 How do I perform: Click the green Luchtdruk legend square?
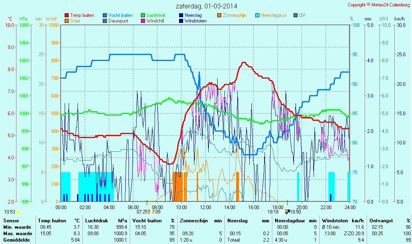143,15
